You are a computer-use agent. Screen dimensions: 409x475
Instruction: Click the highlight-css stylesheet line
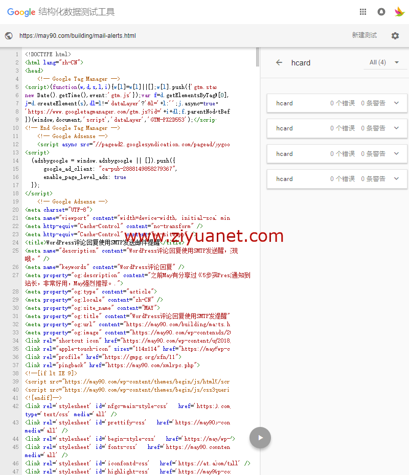click(x=127, y=471)
